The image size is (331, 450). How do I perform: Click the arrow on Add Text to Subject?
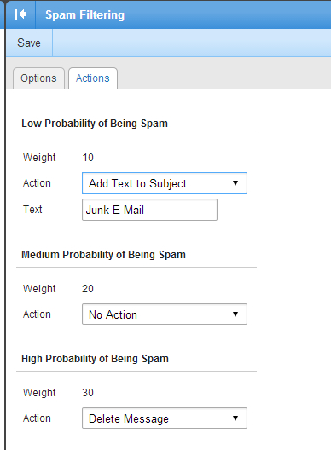[235, 183]
